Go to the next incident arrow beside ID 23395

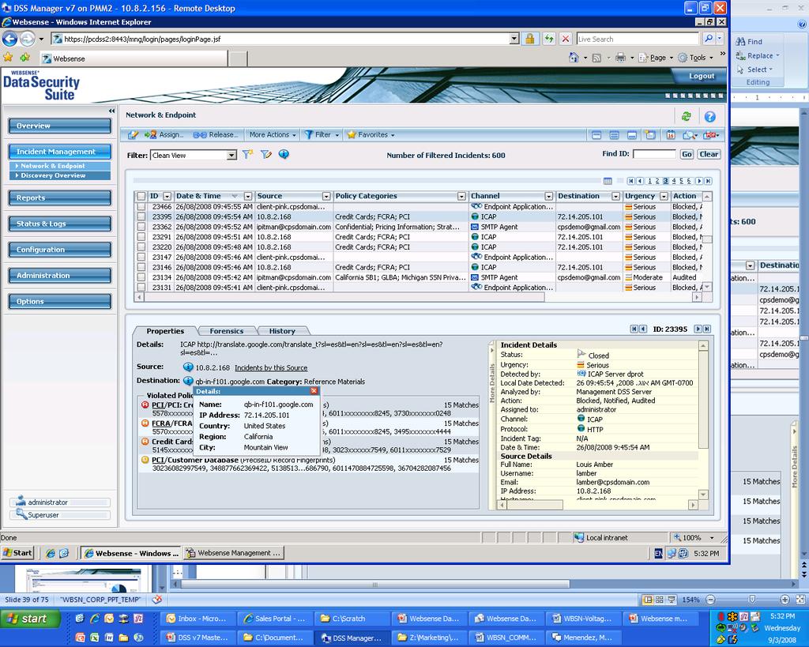point(698,329)
